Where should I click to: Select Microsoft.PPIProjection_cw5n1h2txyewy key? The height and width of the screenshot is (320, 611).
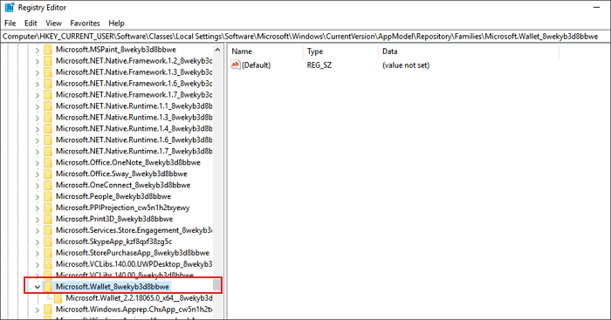122,208
